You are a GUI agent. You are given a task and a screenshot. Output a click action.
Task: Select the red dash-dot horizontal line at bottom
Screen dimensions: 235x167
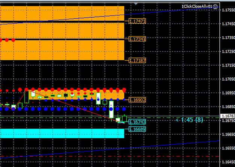pos(110,156)
